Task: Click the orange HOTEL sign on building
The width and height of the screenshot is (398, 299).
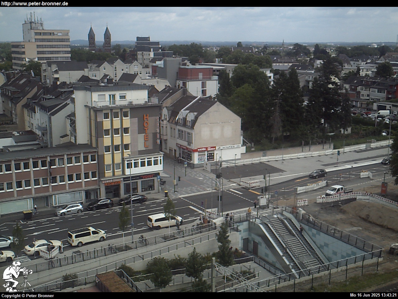Action: coord(146,131)
